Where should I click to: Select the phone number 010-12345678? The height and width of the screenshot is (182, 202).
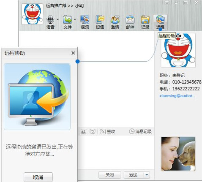tap(187, 82)
